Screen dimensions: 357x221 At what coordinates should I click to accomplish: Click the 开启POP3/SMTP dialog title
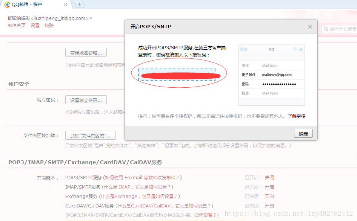point(151,27)
